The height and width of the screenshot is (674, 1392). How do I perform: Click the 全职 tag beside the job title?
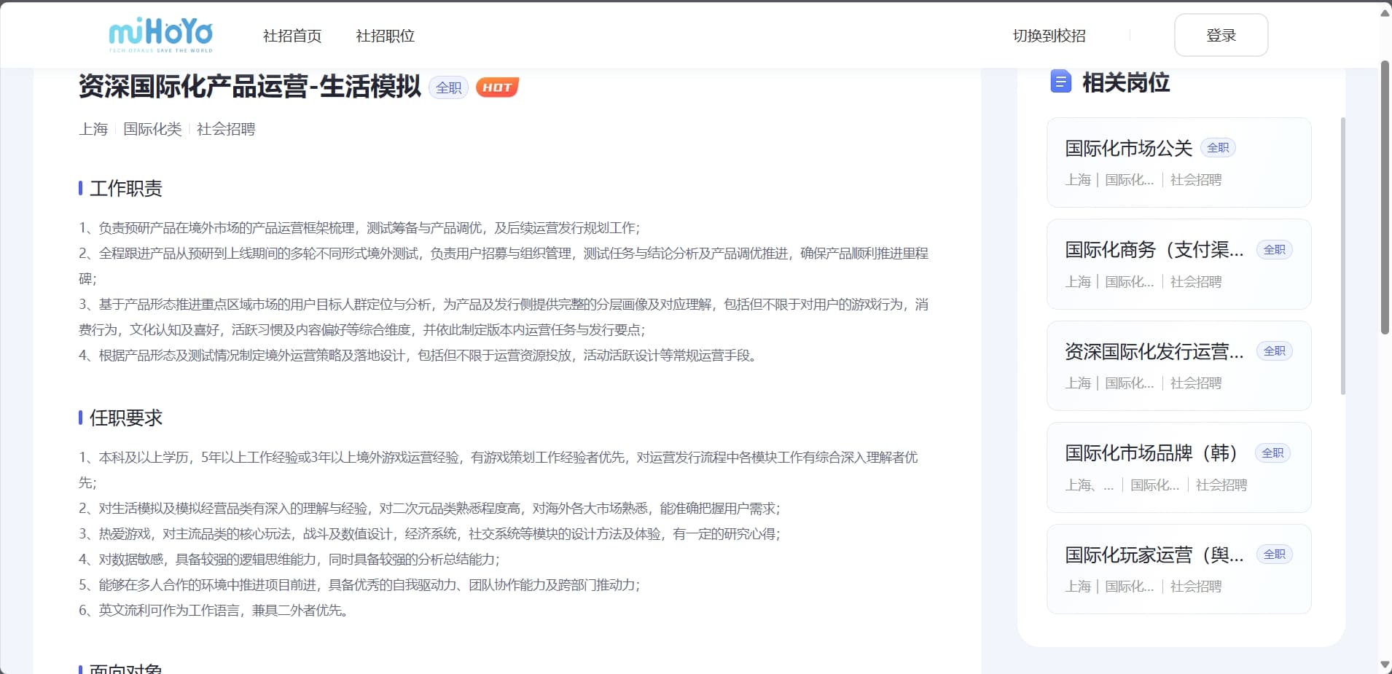[x=448, y=87]
